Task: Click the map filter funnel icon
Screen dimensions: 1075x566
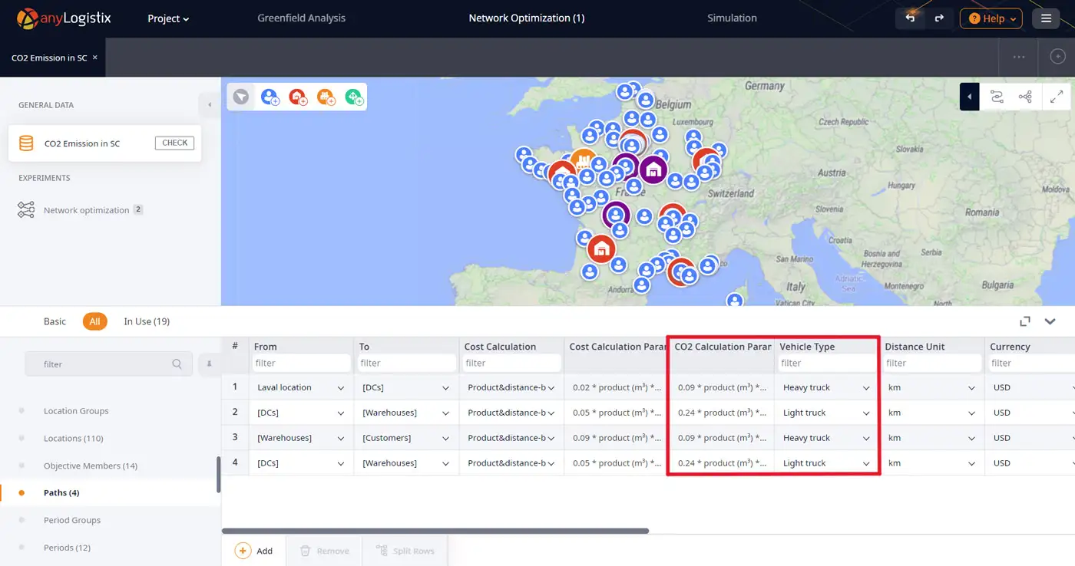Action: pyautogui.click(x=241, y=97)
